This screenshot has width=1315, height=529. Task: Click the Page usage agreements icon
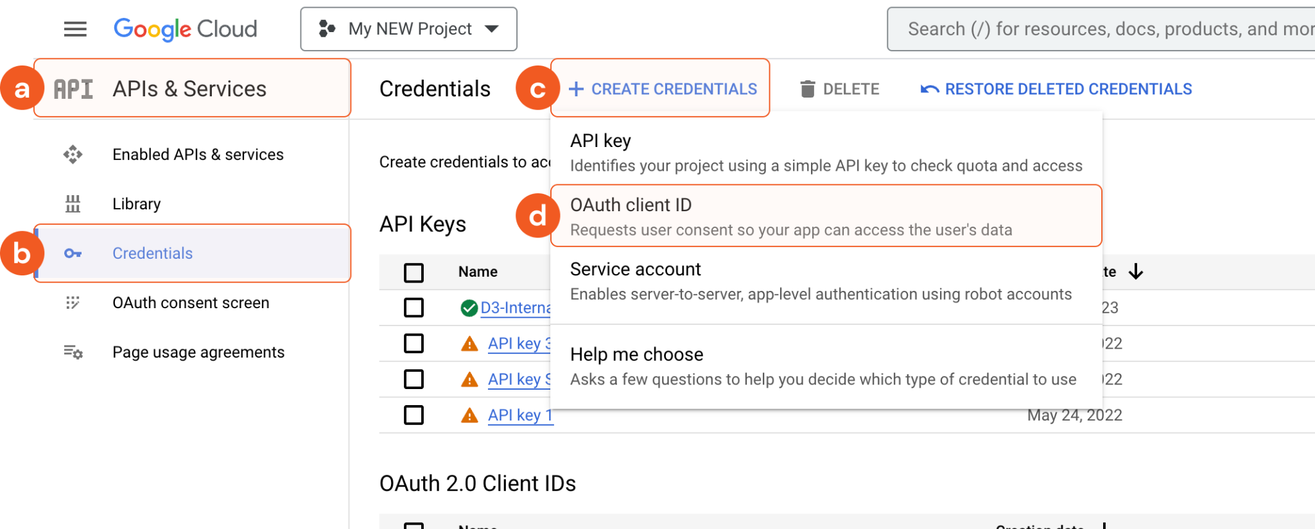tap(73, 352)
